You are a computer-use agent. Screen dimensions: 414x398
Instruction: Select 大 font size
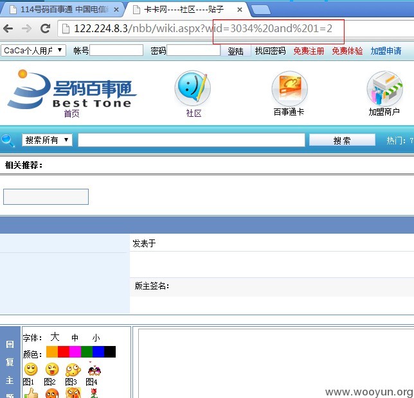pyautogui.click(x=55, y=336)
